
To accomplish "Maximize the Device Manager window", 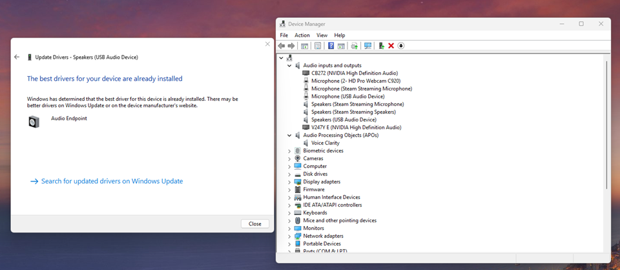I will click(581, 24).
